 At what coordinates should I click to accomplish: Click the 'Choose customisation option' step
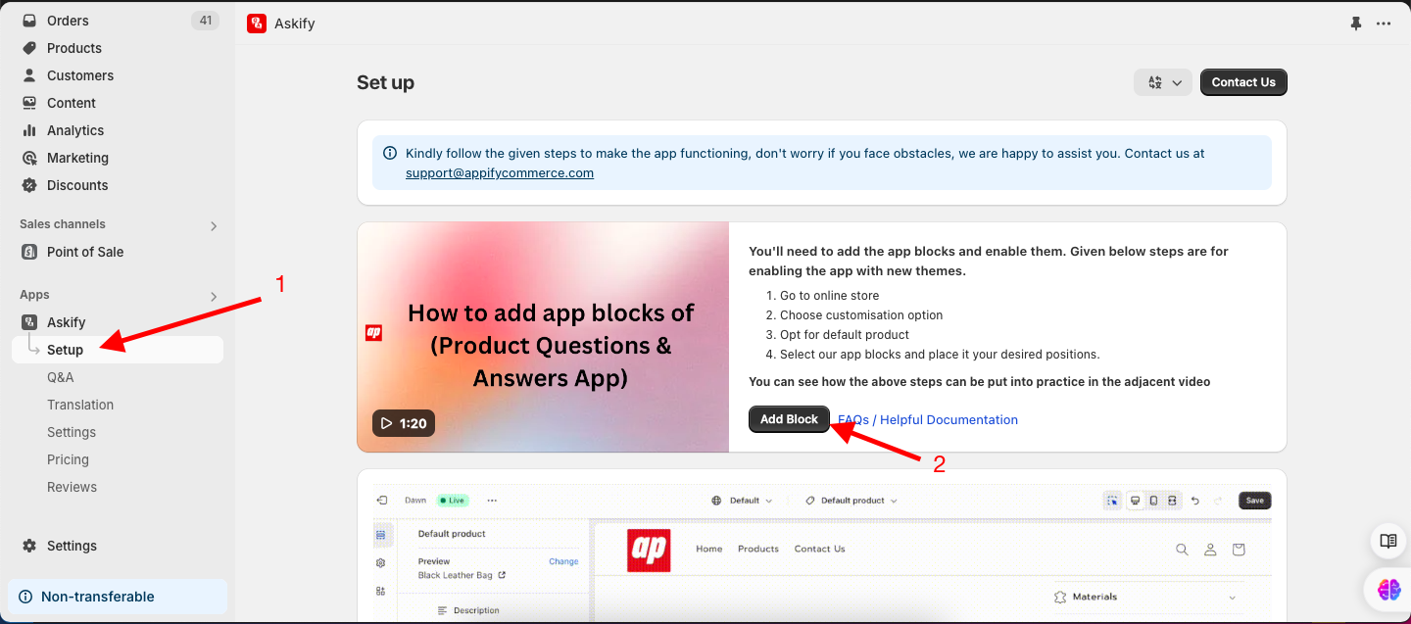pyautogui.click(x=861, y=315)
